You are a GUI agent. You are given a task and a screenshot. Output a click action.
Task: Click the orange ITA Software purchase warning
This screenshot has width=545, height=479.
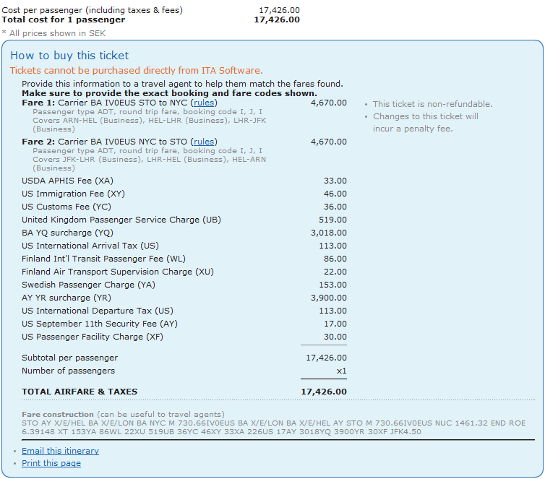[x=136, y=71]
